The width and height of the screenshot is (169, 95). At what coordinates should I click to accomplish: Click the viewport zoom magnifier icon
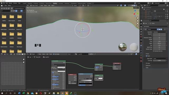point(138,18)
